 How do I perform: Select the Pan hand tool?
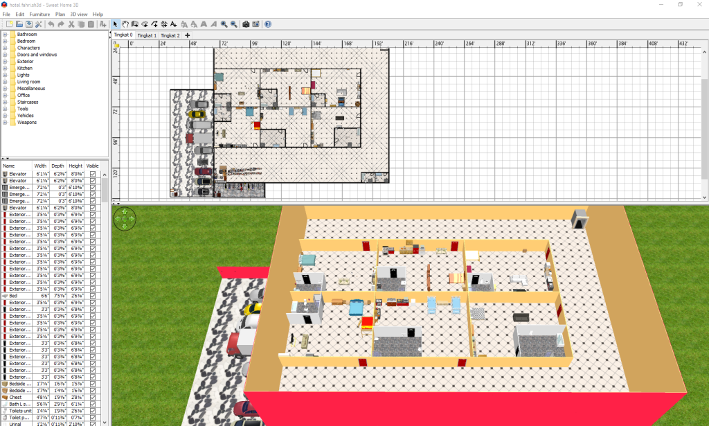[x=125, y=24]
